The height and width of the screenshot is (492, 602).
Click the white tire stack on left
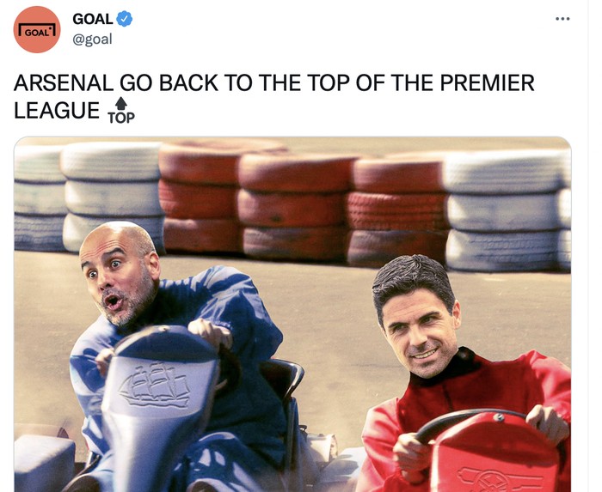[89, 196]
